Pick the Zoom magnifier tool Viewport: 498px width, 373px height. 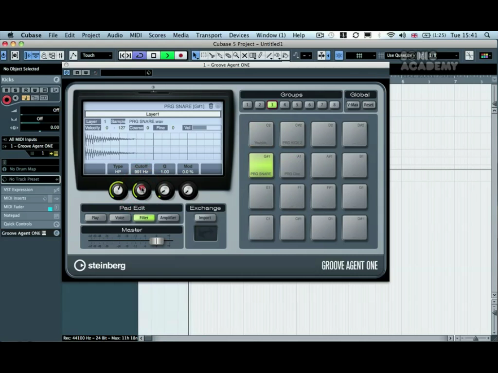click(x=236, y=55)
